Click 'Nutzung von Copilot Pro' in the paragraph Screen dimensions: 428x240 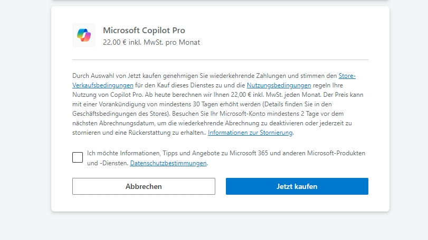coord(108,95)
